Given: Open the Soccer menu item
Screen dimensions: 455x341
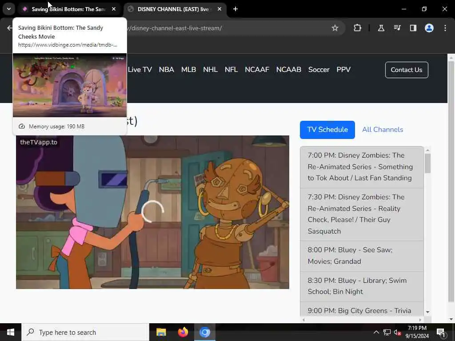Looking at the screenshot, I should pyautogui.click(x=319, y=70).
